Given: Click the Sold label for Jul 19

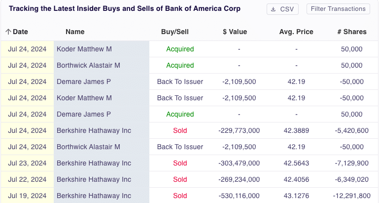Looking at the screenshot, I should [180, 196].
